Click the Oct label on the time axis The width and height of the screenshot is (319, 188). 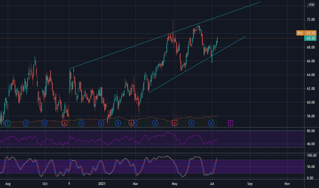[x=45, y=184]
